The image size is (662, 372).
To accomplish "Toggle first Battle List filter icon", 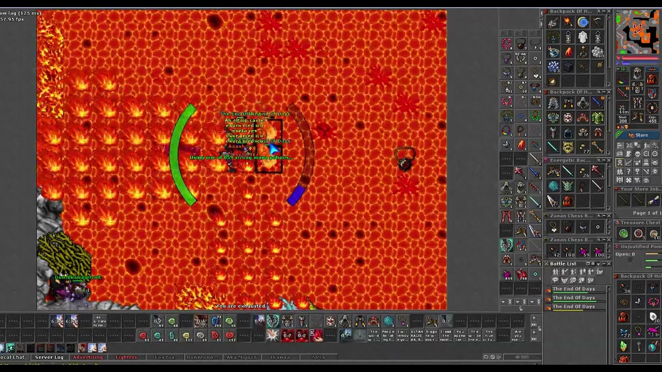I will coord(555,271).
